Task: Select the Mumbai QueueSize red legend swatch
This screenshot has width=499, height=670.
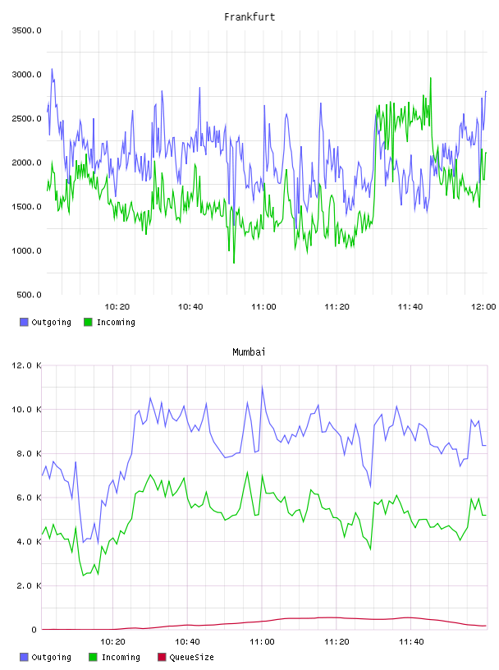Action: pos(162,657)
